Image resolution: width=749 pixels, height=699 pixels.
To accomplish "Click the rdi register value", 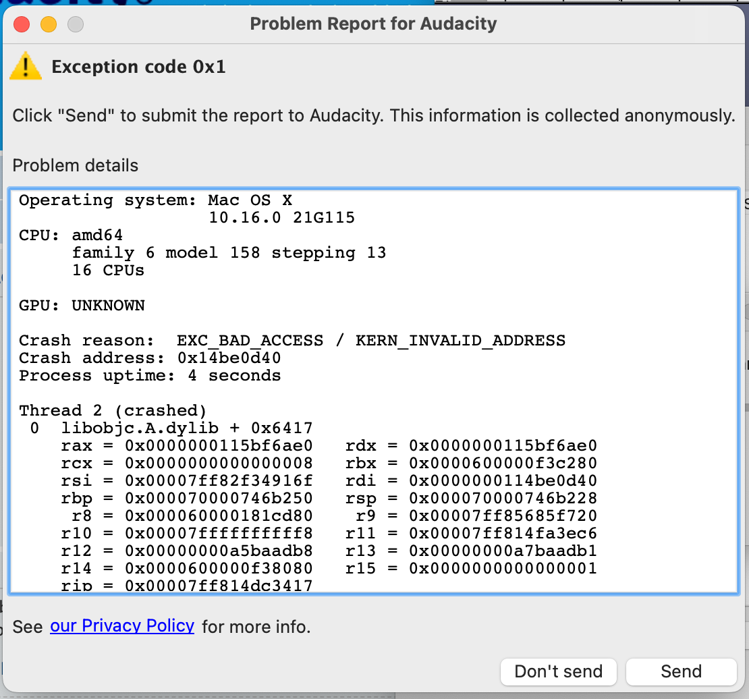I will [503, 480].
